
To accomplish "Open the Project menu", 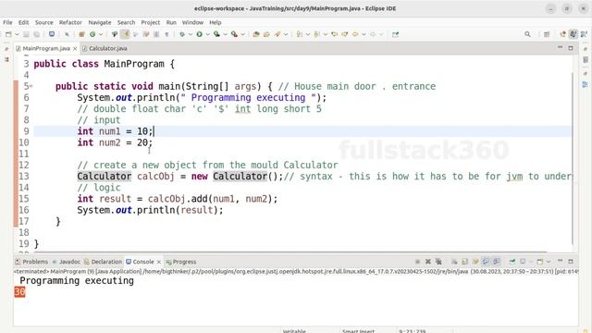I will [150, 22].
